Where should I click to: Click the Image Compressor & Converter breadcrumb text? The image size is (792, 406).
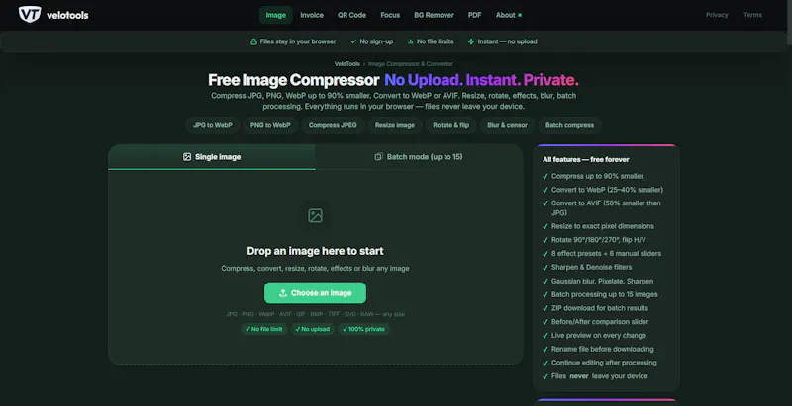(x=411, y=64)
